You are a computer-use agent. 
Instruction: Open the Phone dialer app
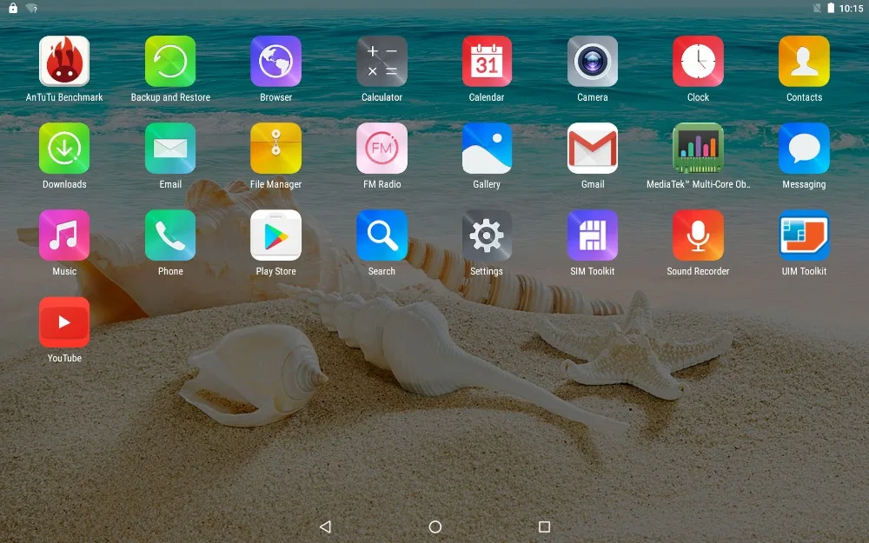pos(170,235)
